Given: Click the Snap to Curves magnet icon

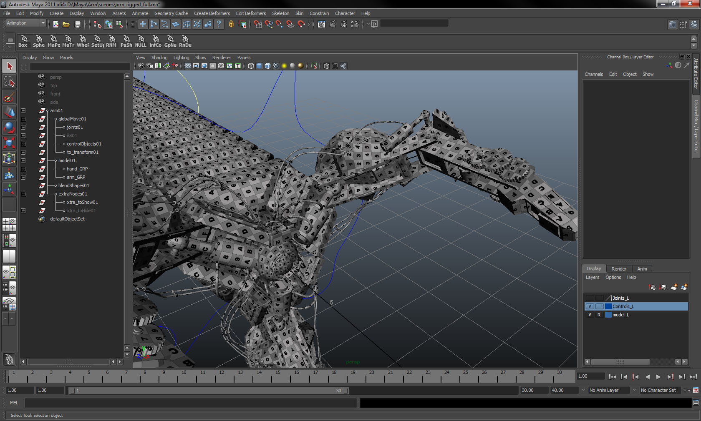Looking at the screenshot, I should pos(269,24).
